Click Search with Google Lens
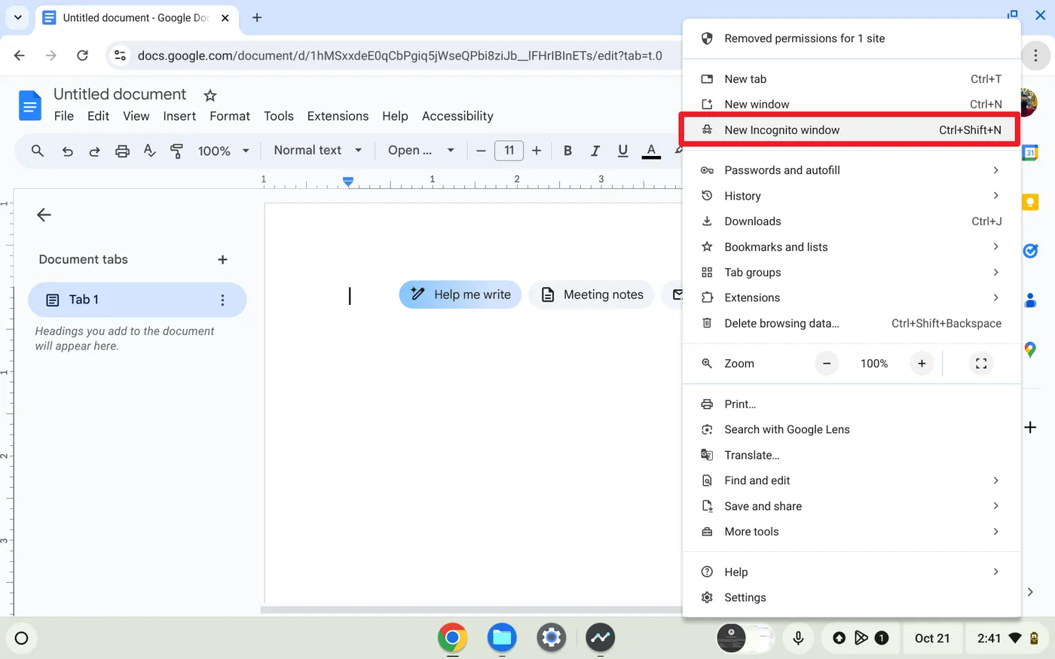The image size is (1055, 659). 852,429
